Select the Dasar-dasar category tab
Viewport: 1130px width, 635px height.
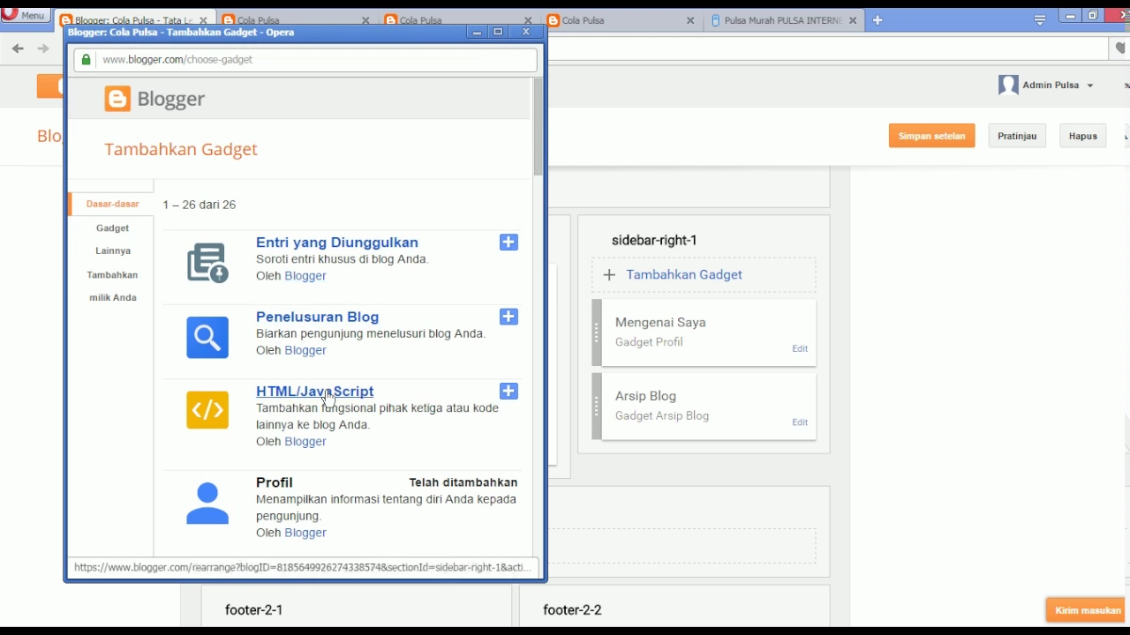pyautogui.click(x=112, y=204)
